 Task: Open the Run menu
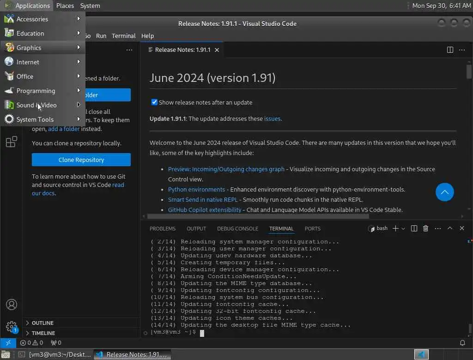(101, 36)
